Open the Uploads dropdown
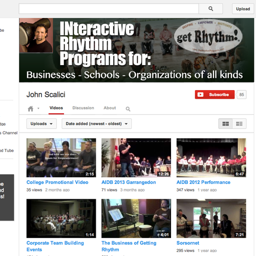 41,123
